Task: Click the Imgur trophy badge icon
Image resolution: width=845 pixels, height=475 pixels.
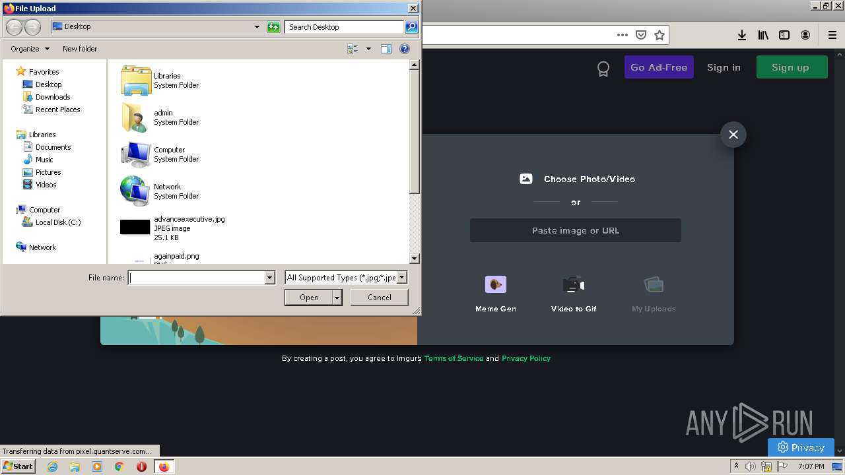Action: point(603,69)
